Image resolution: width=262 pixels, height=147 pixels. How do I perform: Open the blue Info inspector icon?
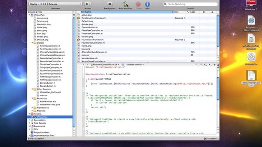147,4
